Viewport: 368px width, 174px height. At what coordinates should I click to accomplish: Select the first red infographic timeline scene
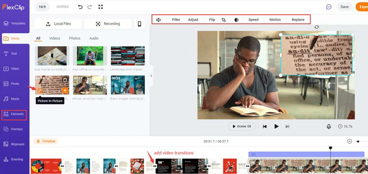click(46, 166)
